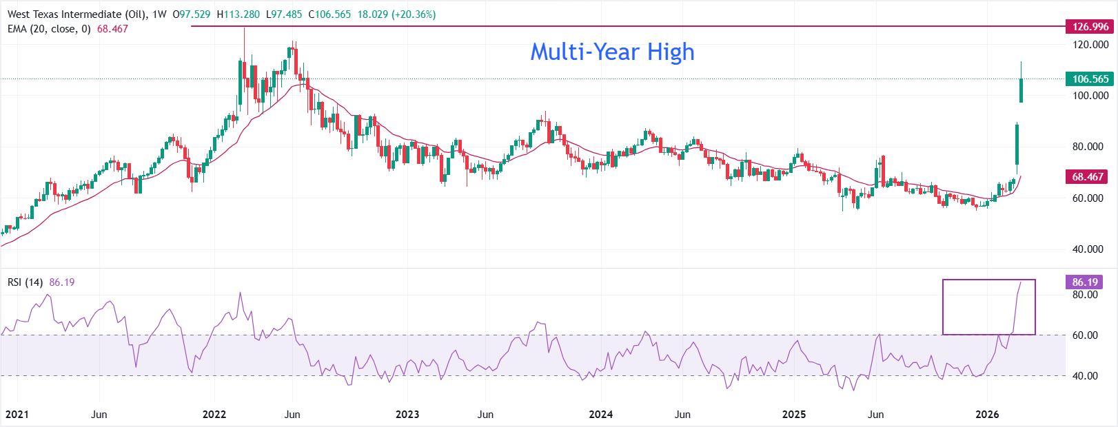Click the 2024 label on the time axis
The image size is (1118, 427).
pos(600,415)
